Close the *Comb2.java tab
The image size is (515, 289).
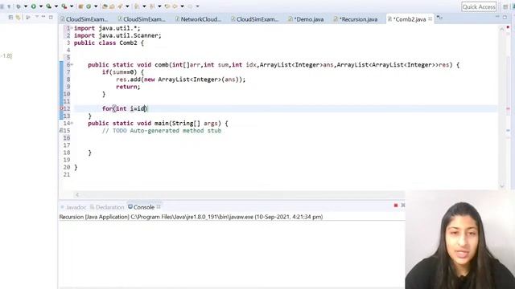tap(431, 19)
